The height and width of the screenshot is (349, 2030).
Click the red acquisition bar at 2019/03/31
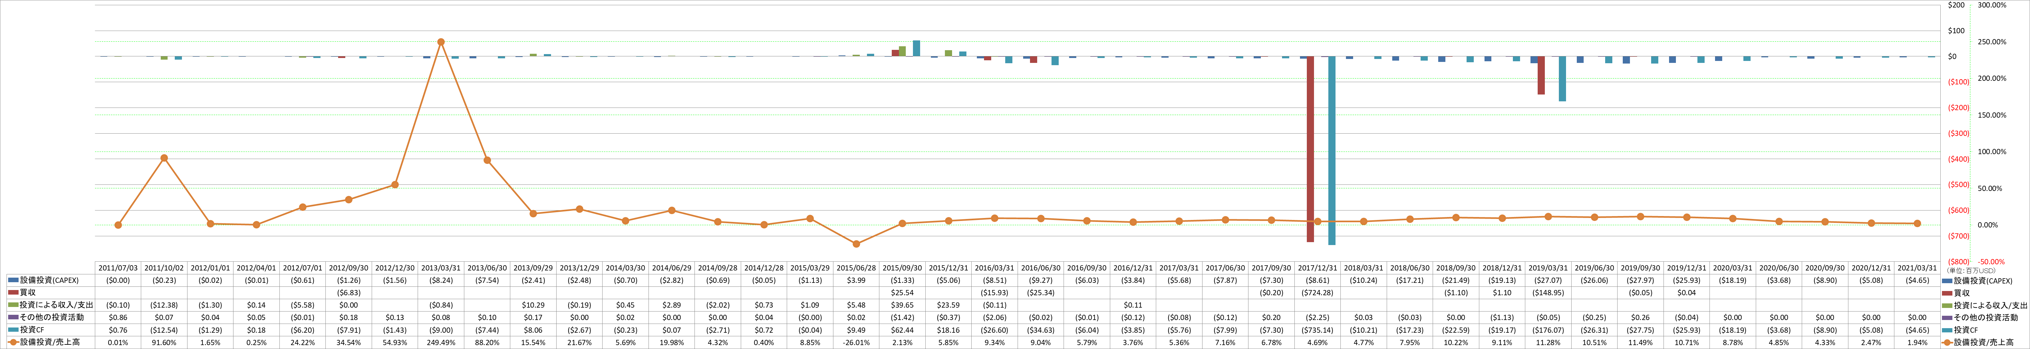point(1542,76)
